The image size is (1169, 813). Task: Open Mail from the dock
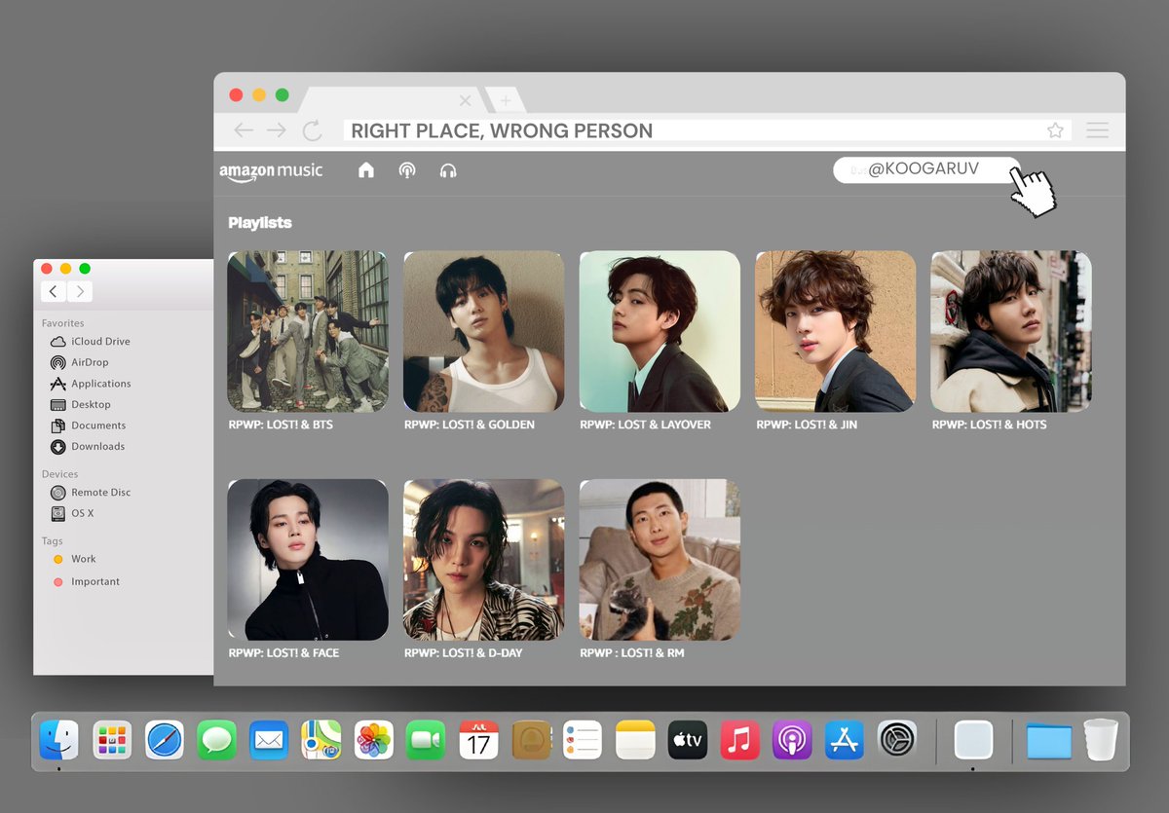click(269, 740)
